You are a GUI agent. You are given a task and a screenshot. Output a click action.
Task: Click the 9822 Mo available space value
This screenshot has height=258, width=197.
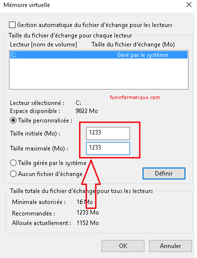(86, 111)
